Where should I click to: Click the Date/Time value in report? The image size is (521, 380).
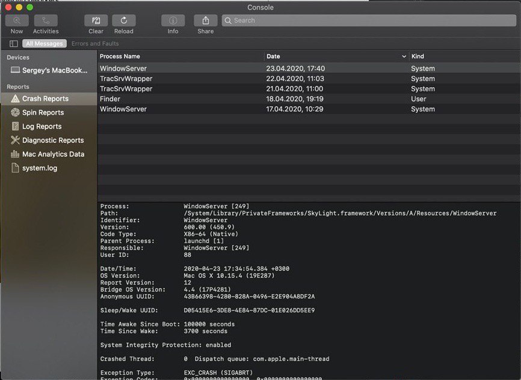[236, 268]
